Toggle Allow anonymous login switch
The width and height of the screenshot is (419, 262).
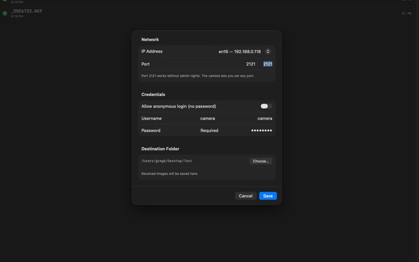pos(266,106)
